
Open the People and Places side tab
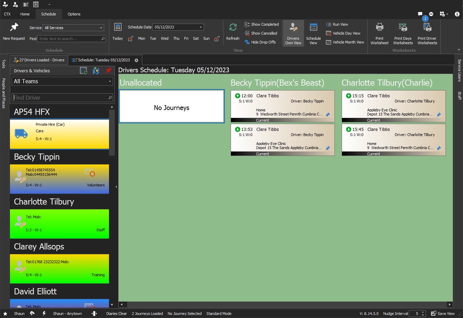click(x=3, y=93)
